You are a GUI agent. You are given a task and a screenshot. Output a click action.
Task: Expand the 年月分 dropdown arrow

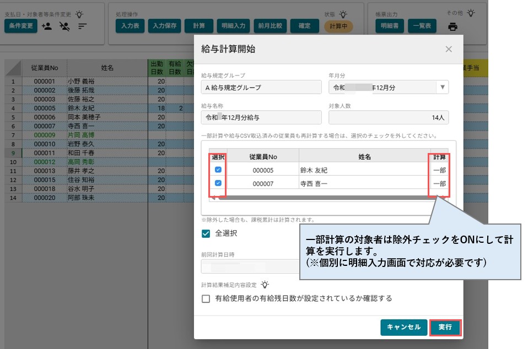click(x=443, y=88)
